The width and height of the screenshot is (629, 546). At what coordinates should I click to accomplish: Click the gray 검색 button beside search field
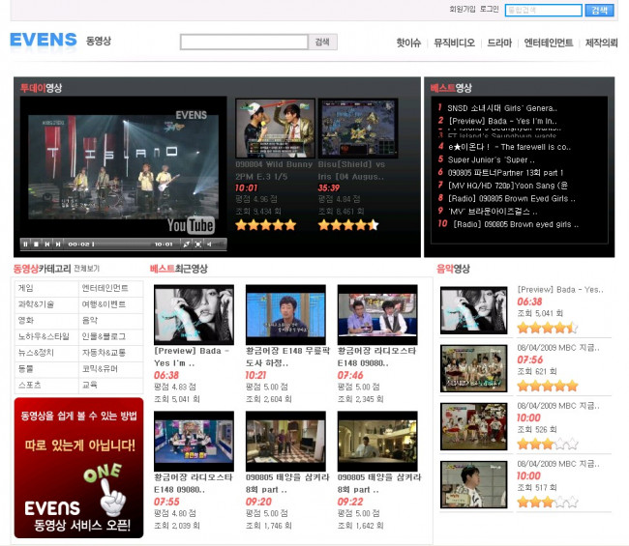322,42
